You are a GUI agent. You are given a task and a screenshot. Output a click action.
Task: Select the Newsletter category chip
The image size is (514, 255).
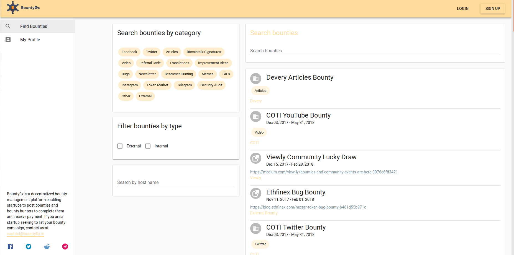[x=147, y=74]
